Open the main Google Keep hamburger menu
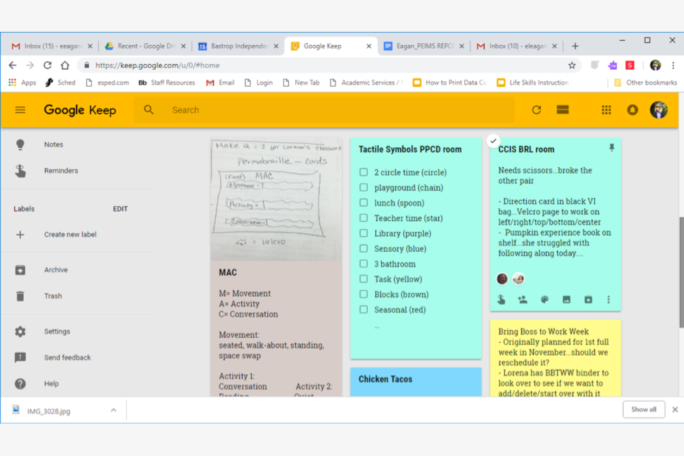The width and height of the screenshot is (684, 456). tap(20, 110)
